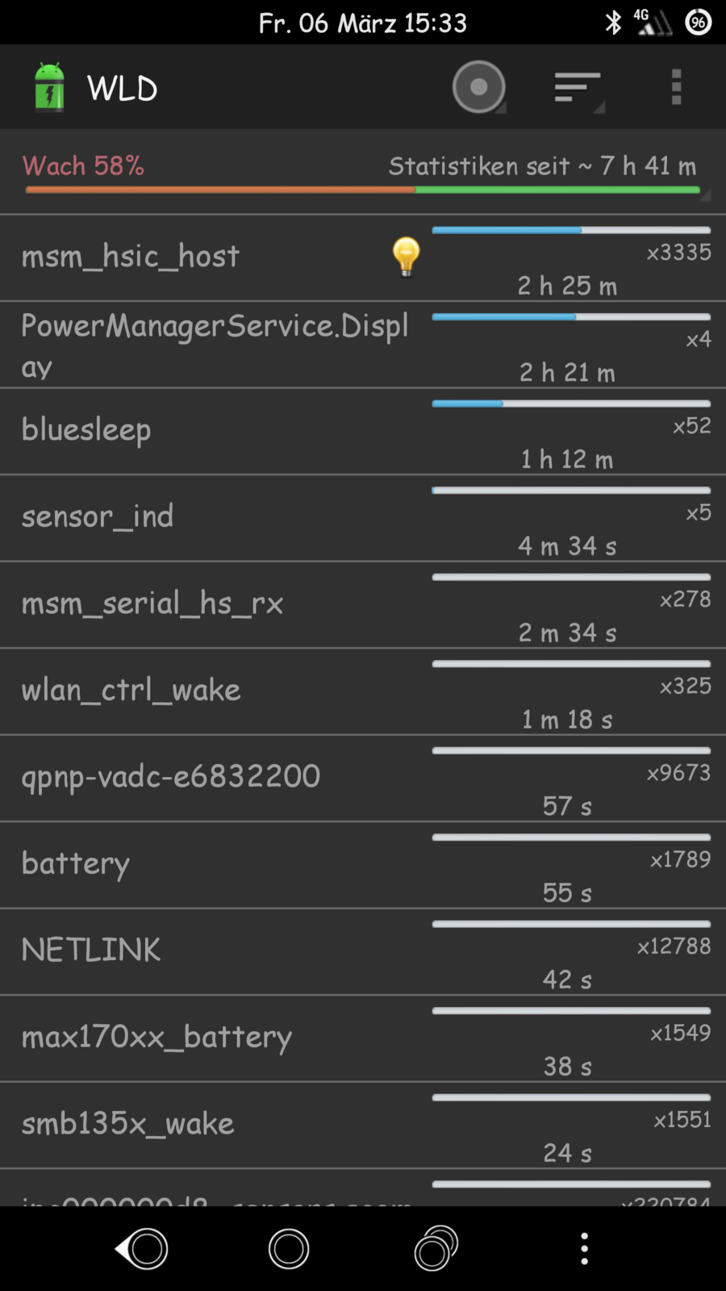Tap the WLD battery app icon
The width and height of the screenshot is (726, 1291).
point(49,87)
